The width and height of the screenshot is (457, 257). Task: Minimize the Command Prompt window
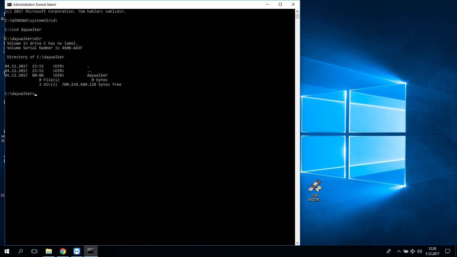pyautogui.click(x=267, y=4)
